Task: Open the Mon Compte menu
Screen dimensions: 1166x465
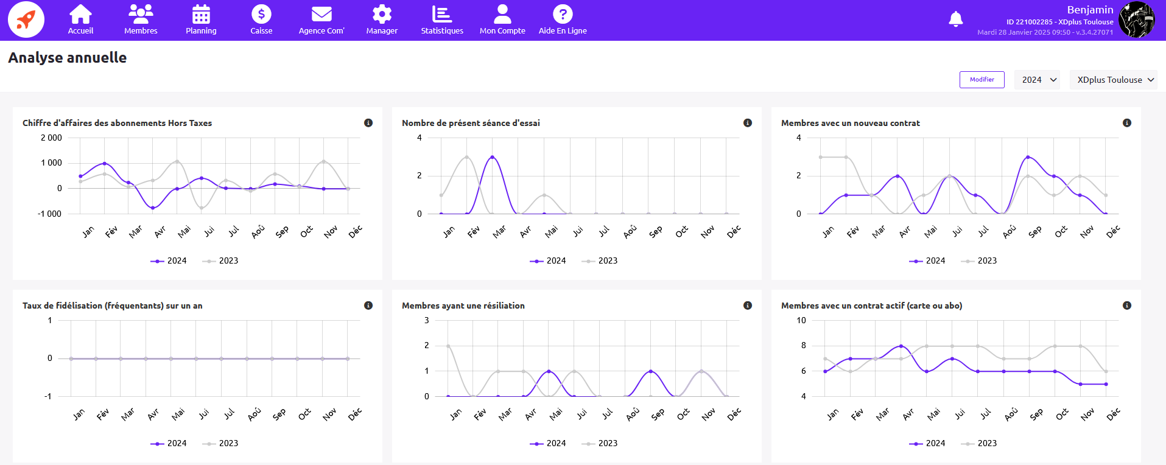Action: click(x=502, y=19)
